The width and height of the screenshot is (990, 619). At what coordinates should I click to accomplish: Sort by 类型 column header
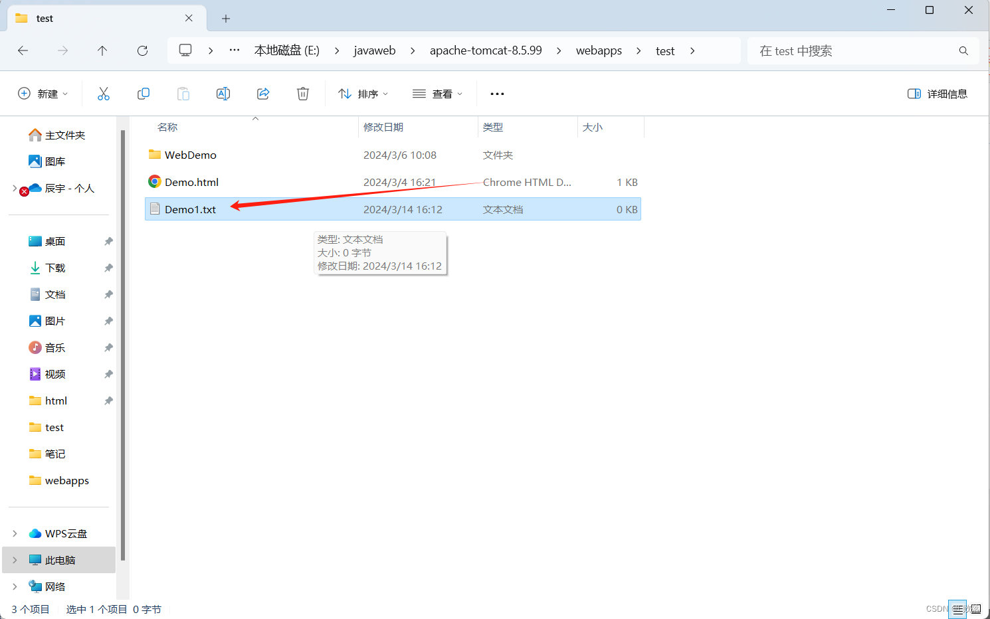point(493,127)
